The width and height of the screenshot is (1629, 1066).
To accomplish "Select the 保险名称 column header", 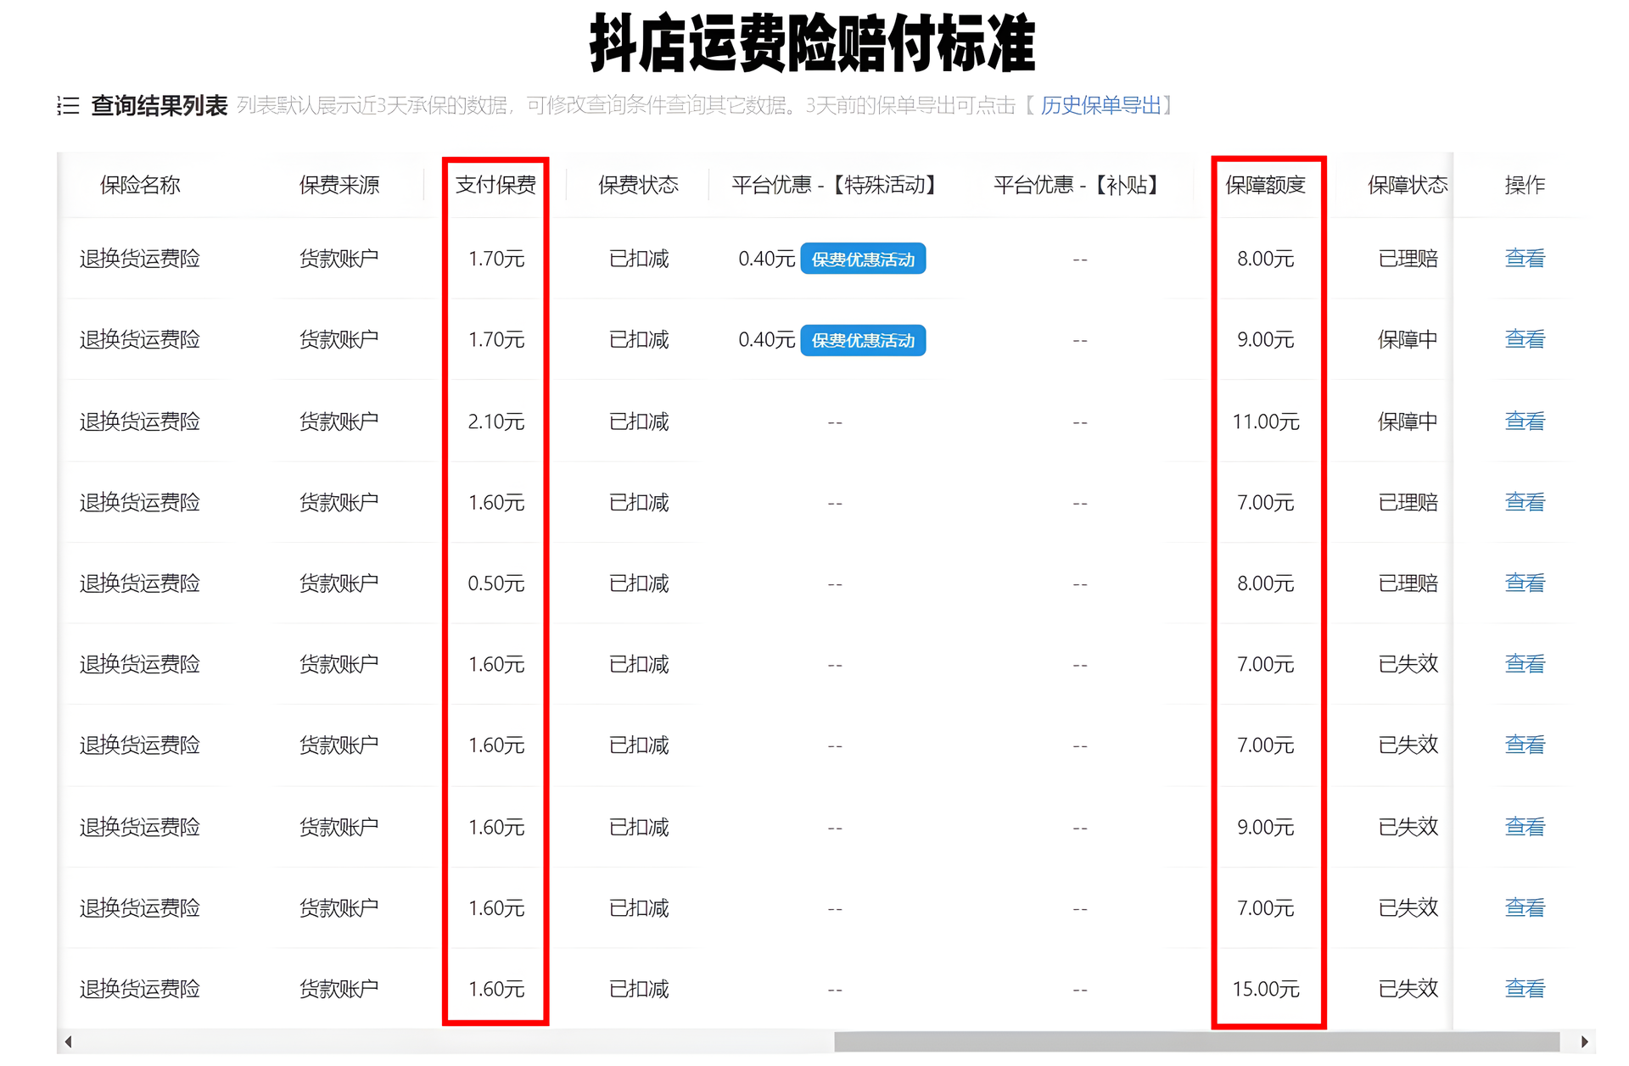I will [x=140, y=185].
